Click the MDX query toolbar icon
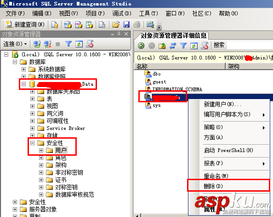Viewport: 273px width, 217px height. 68,24
